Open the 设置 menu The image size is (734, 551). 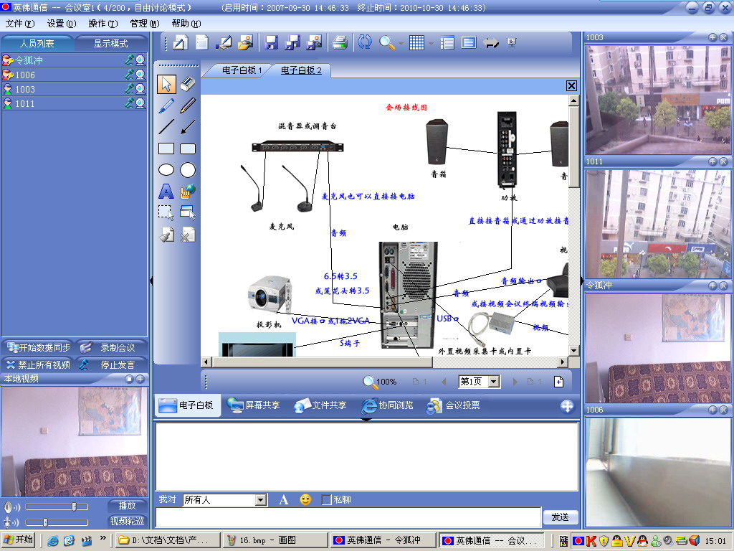pyautogui.click(x=61, y=24)
